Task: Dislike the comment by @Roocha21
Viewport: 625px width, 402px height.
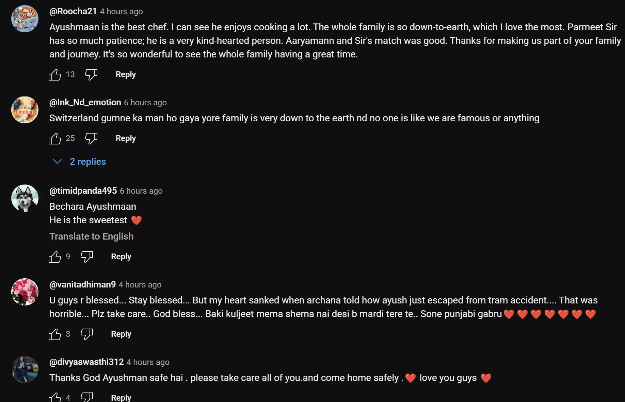Action: pyautogui.click(x=91, y=74)
